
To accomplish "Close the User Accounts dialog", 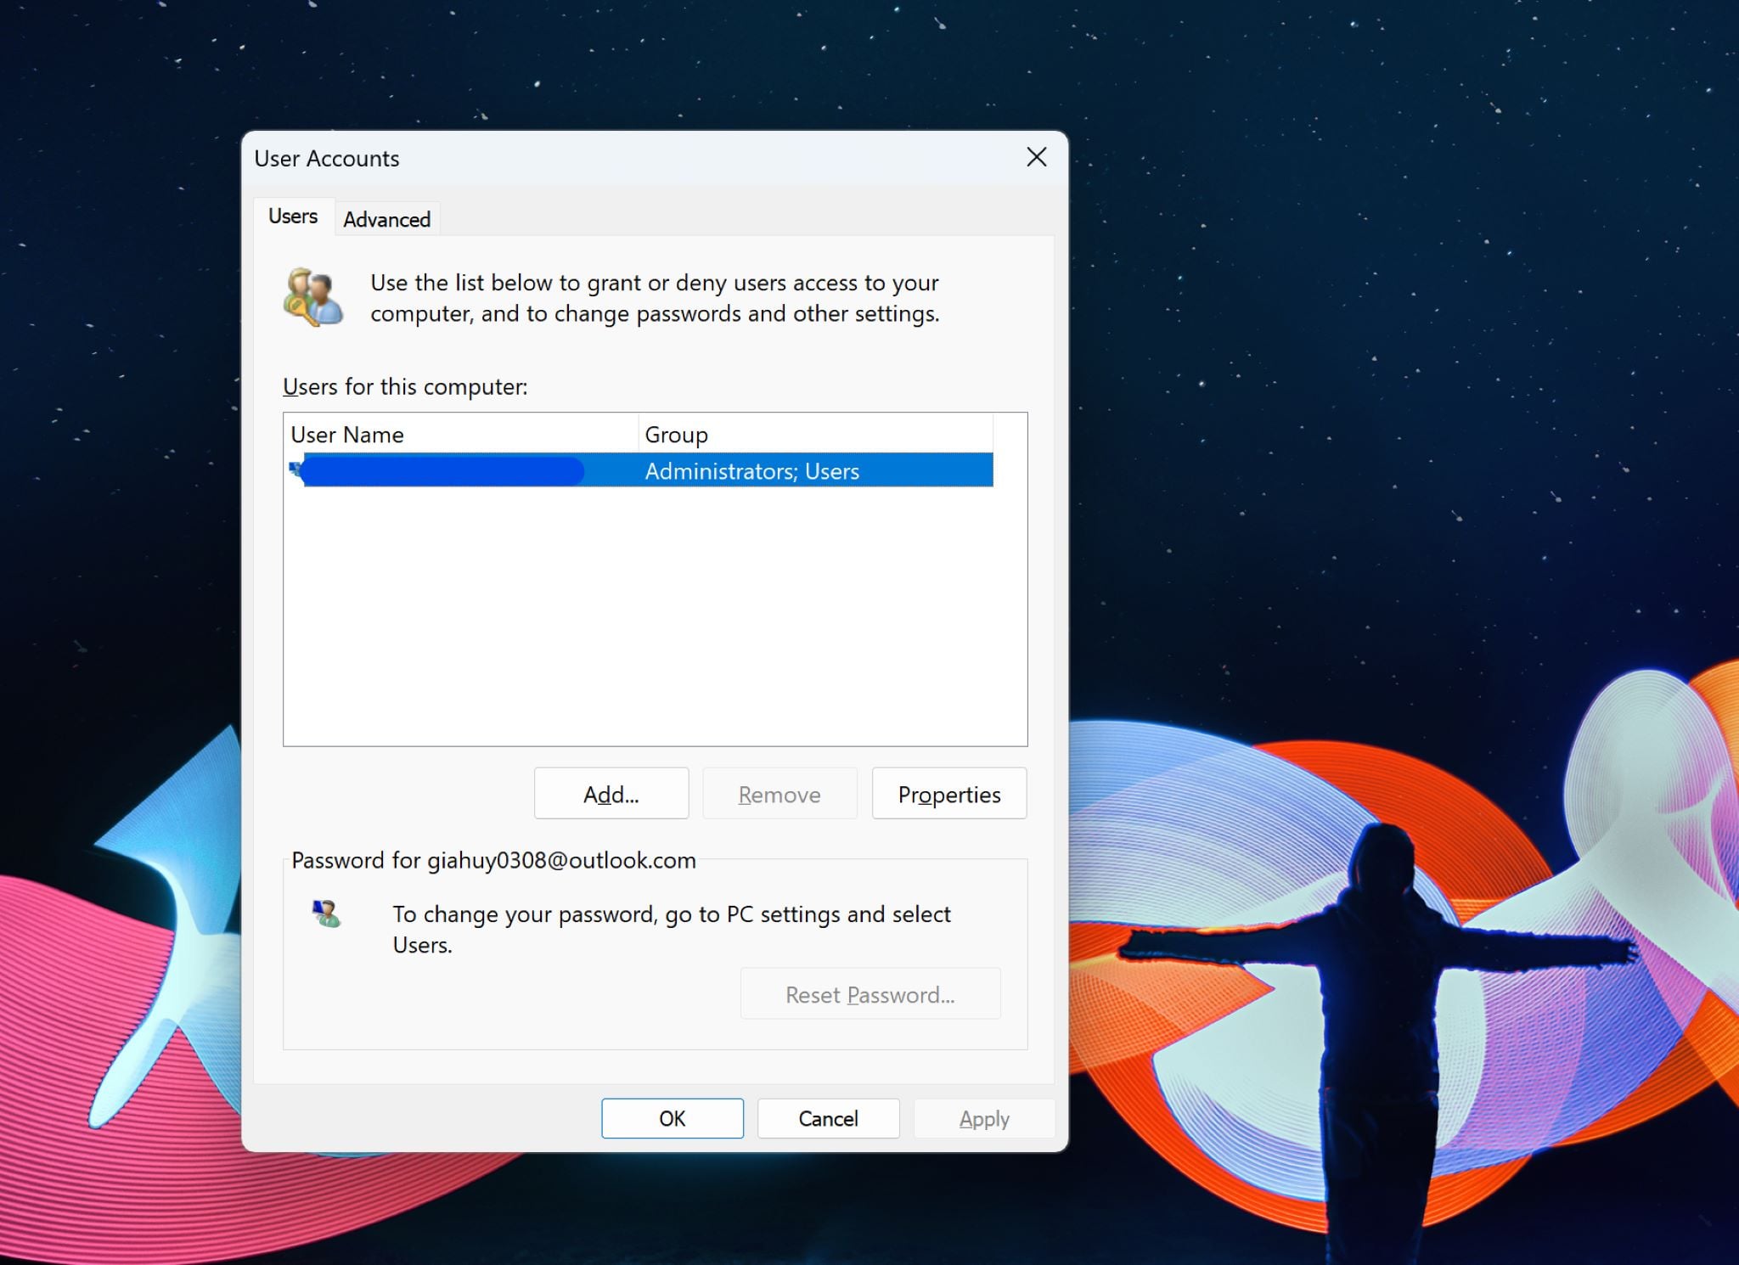I will point(1036,157).
